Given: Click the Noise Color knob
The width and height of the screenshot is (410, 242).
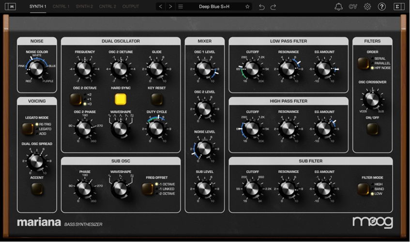Looking at the screenshot, I should 36,68.
